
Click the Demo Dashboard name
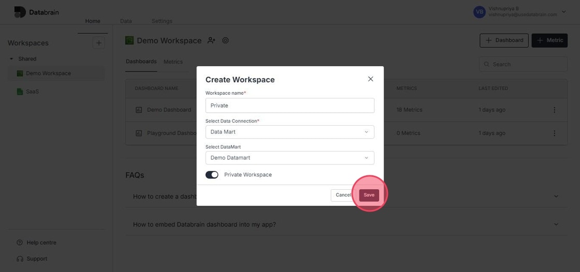click(x=169, y=110)
